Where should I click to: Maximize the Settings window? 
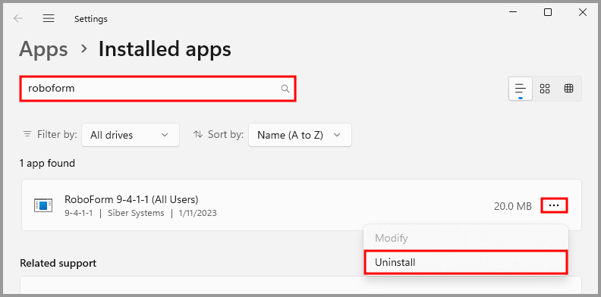coord(548,12)
